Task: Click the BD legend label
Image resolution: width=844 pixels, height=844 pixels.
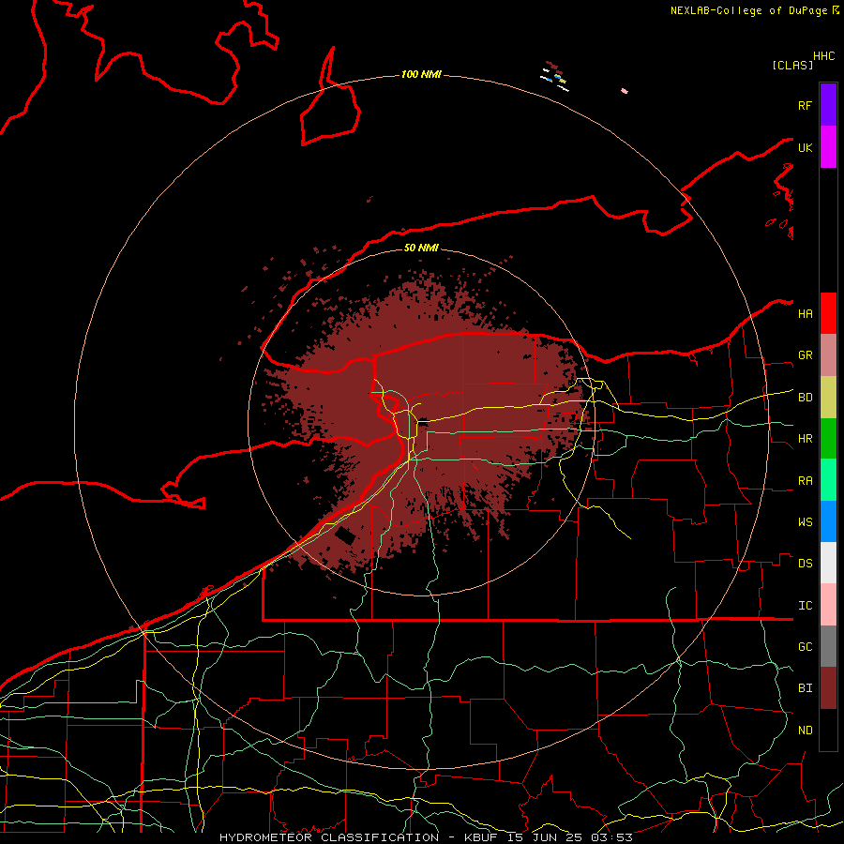Action: tap(806, 398)
